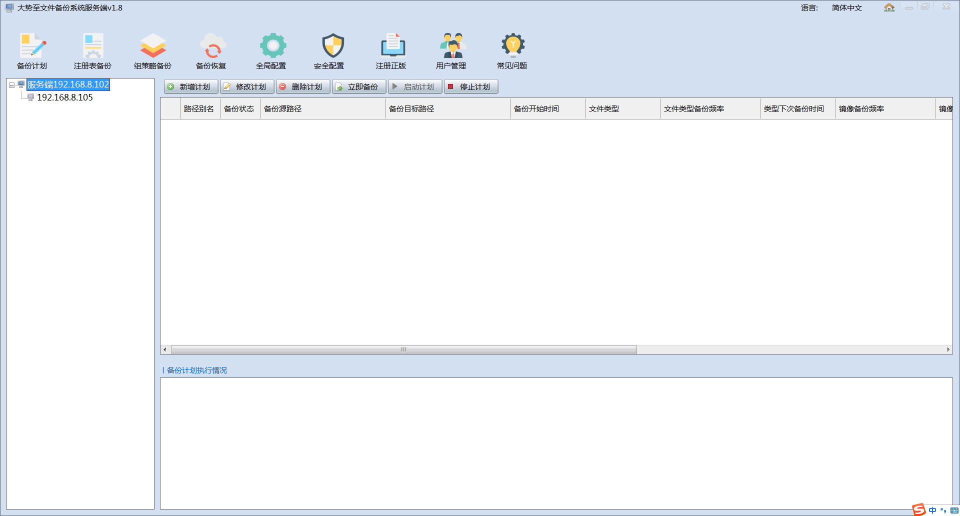Click the 新增计划 add plan button

tap(191, 87)
